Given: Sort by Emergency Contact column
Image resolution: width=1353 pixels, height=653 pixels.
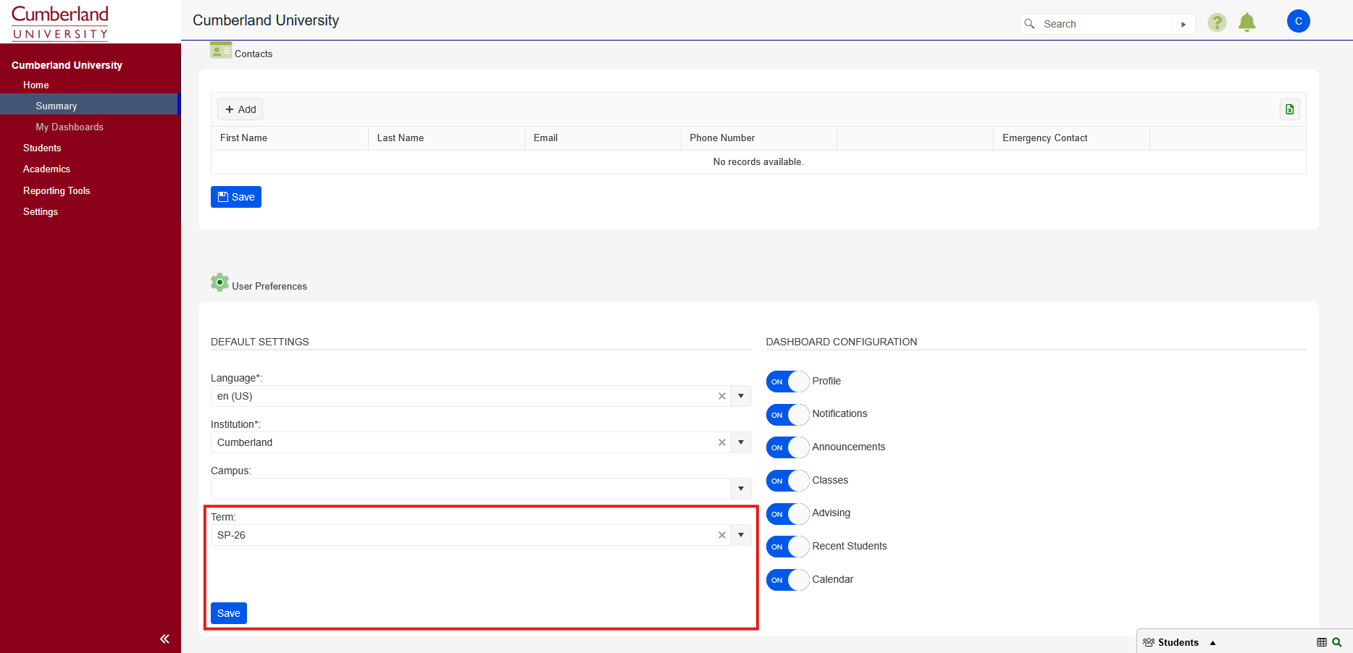Looking at the screenshot, I should click(x=1071, y=138).
